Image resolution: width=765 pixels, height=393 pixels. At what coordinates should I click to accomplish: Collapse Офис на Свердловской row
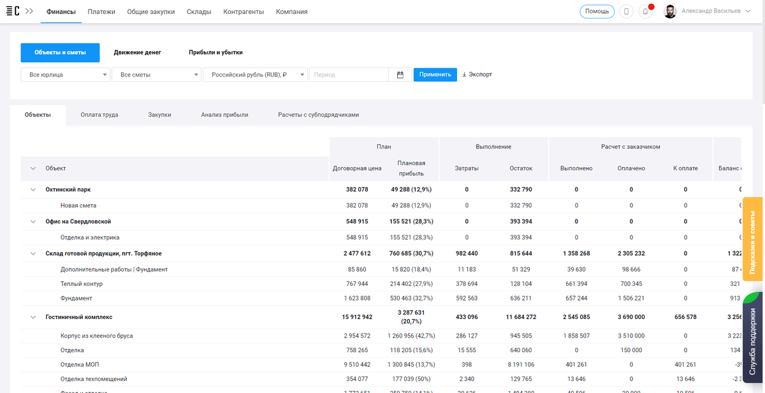(x=33, y=221)
